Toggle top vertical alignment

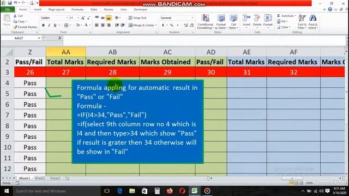(97, 18)
